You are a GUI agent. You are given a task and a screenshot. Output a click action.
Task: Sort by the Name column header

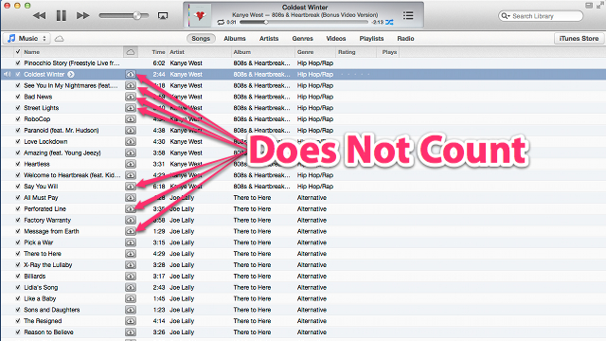coord(73,52)
